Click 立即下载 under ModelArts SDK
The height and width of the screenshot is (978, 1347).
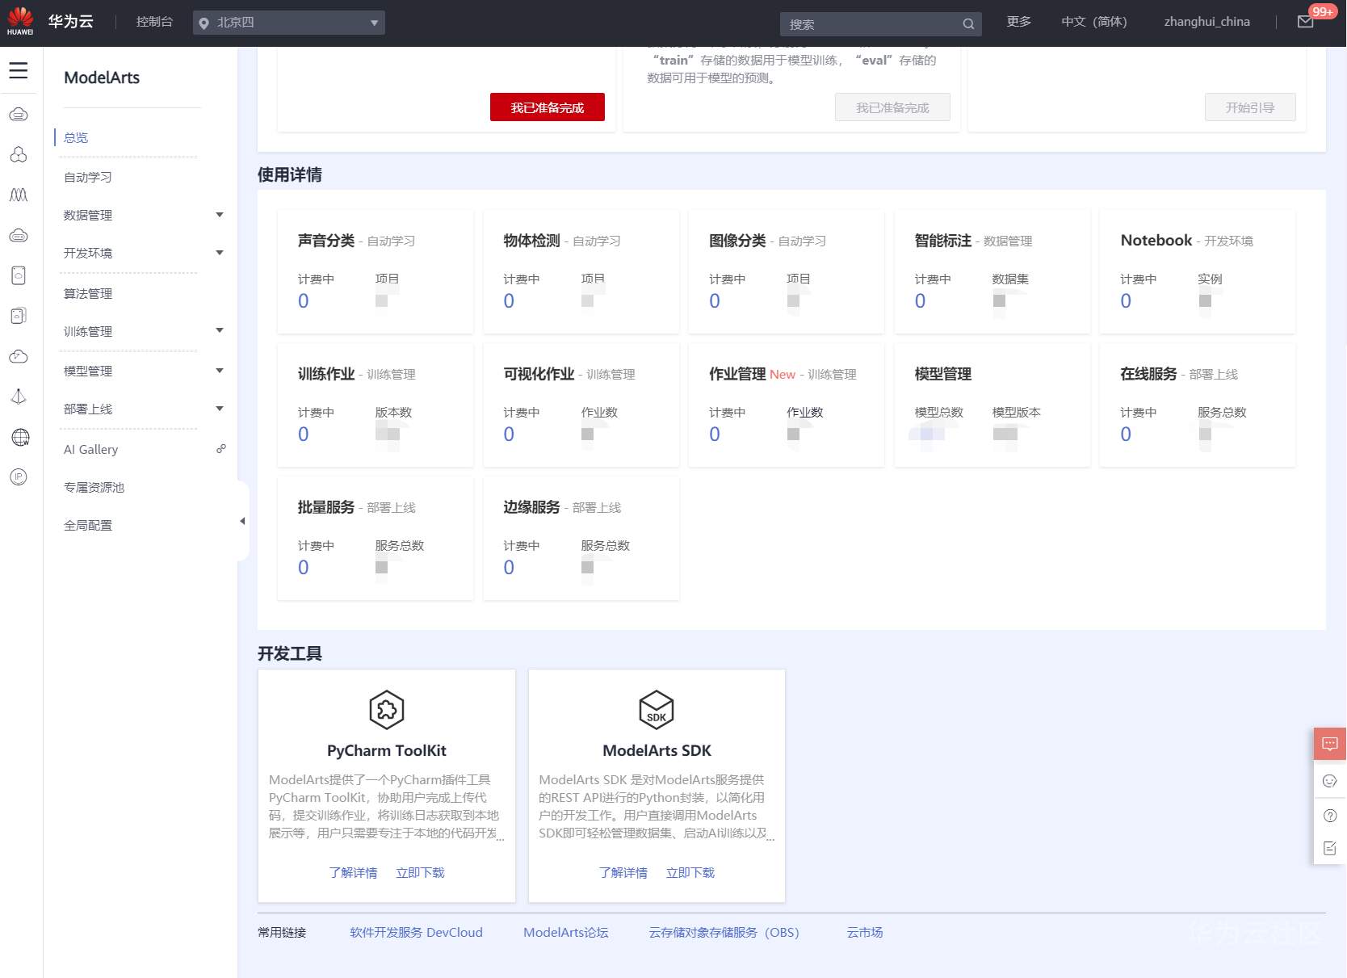(x=690, y=872)
